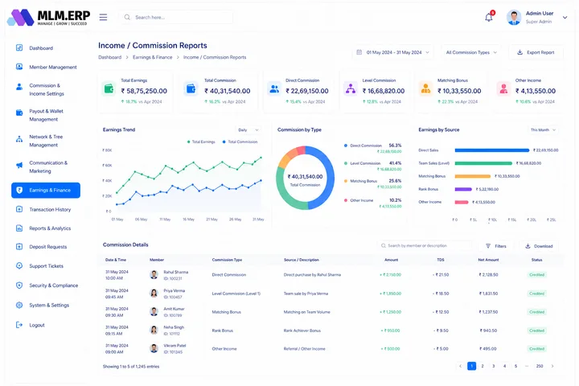Click the Logout icon
Viewport: 579px width, 386px height.
point(19,325)
